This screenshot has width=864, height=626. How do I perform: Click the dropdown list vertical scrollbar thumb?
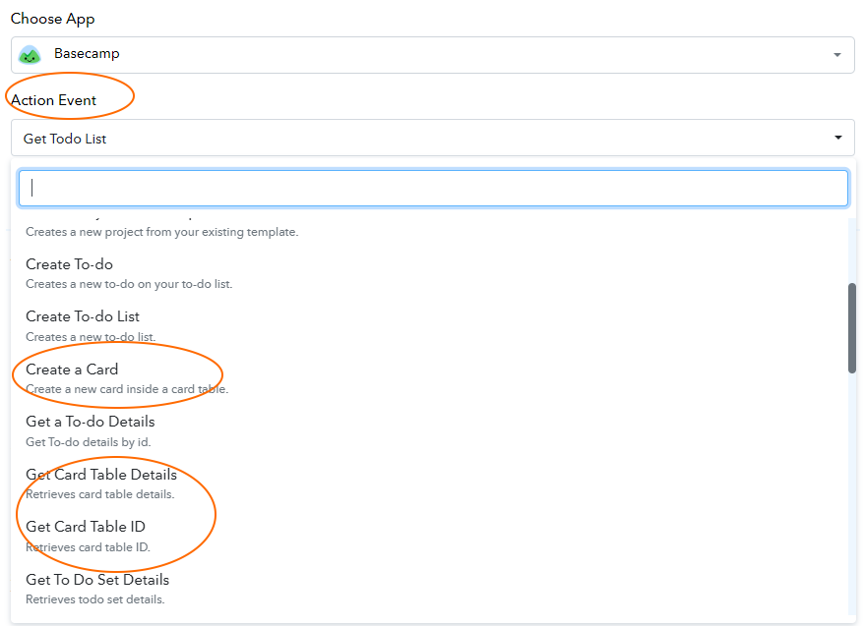[x=852, y=328]
